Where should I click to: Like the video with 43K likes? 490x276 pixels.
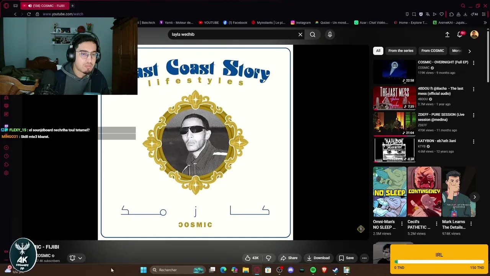click(x=252, y=258)
